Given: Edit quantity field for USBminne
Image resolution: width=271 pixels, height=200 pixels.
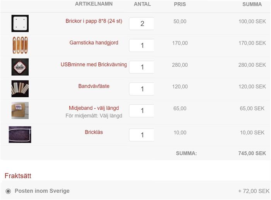Looking at the screenshot, I should pyautogui.click(x=142, y=67).
